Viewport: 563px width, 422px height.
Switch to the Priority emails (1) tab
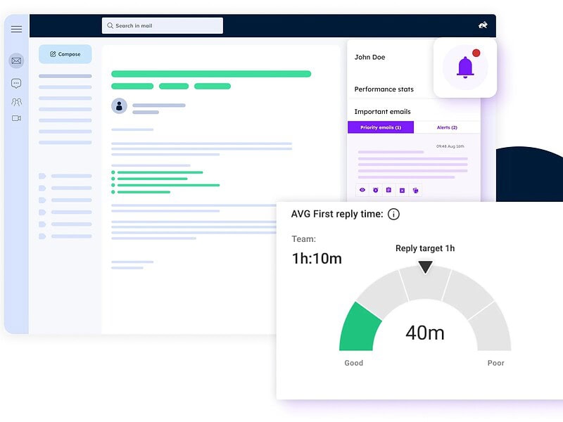[381, 127]
